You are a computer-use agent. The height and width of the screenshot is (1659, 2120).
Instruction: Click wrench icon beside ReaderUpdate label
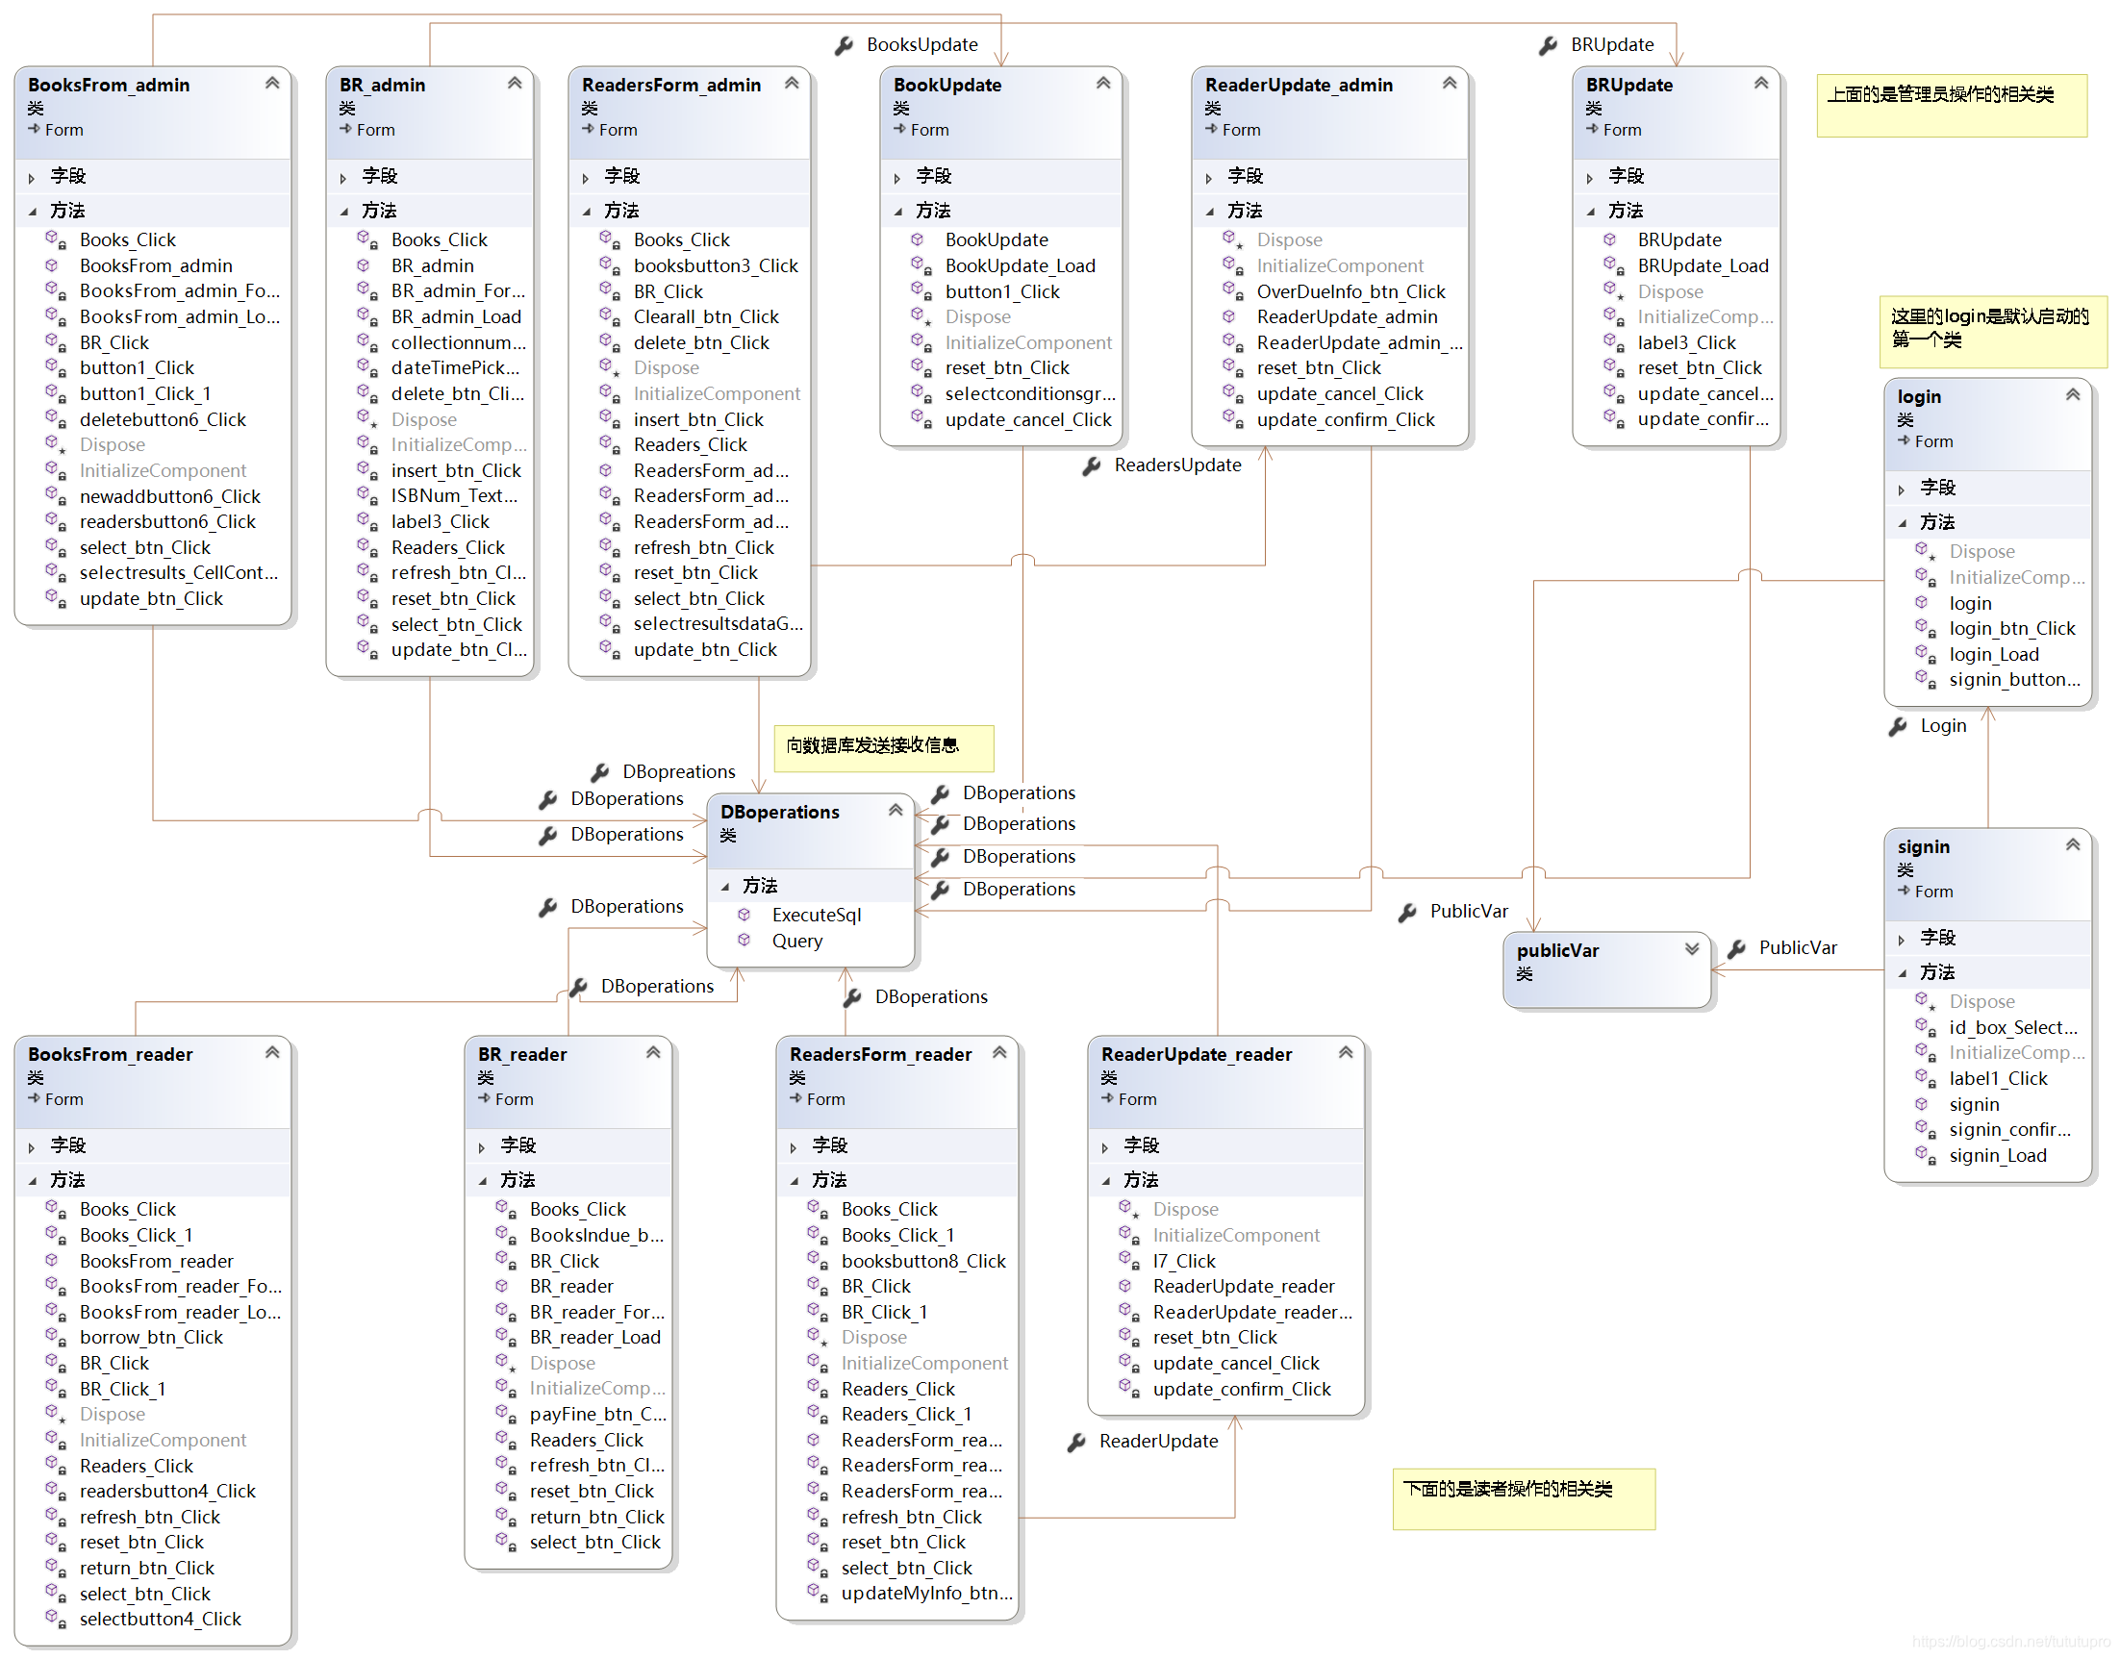point(1075,1443)
